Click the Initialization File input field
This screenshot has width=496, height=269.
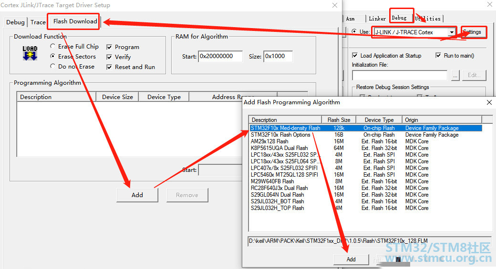[x=400, y=75]
